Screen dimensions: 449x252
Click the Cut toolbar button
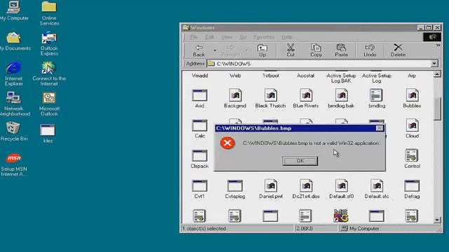290,50
